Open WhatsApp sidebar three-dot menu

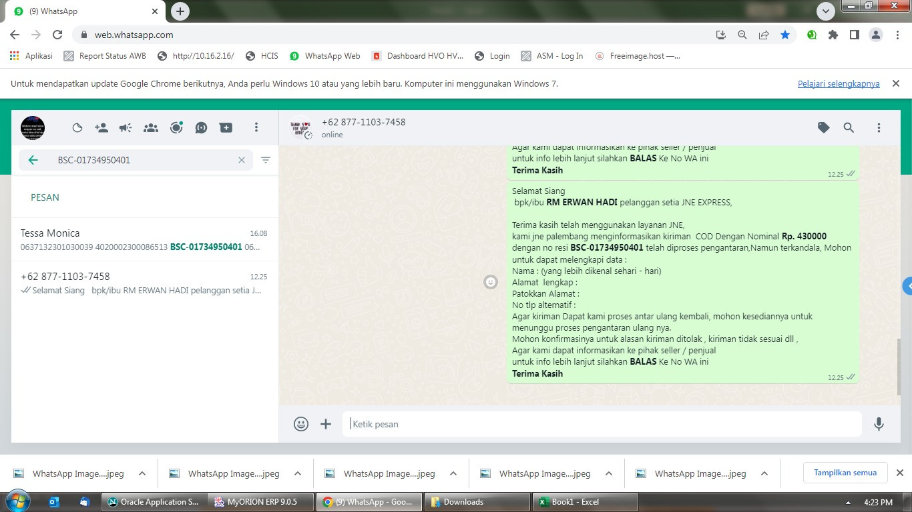pos(256,127)
